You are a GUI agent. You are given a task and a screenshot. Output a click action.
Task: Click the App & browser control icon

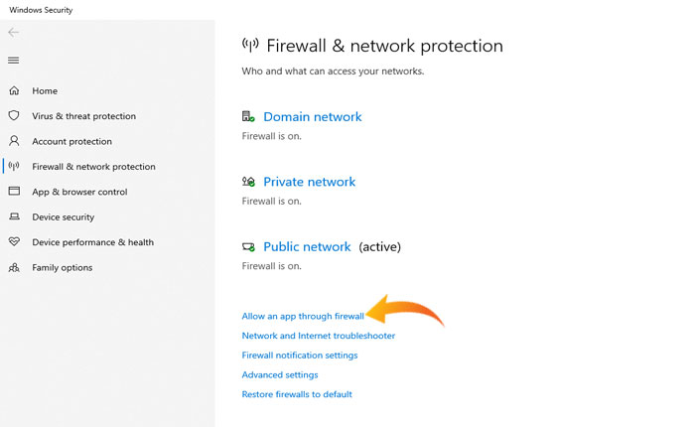pyautogui.click(x=14, y=192)
